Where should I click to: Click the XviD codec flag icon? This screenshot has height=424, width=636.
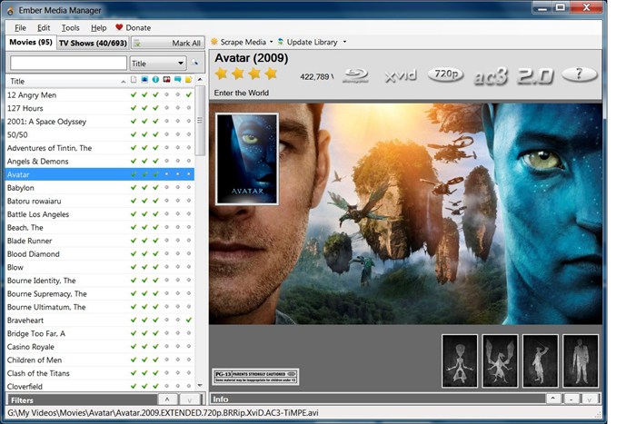coord(401,75)
